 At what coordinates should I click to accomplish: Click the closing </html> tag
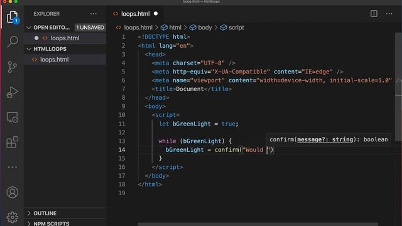(149, 184)
